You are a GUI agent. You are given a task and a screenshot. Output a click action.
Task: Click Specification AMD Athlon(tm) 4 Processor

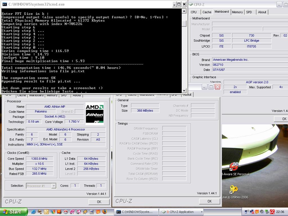66,129
